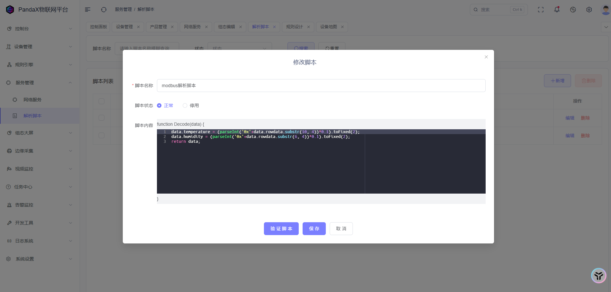Close the 修改脚本 dialog
611x292 pixels.
tap(486, 57)
